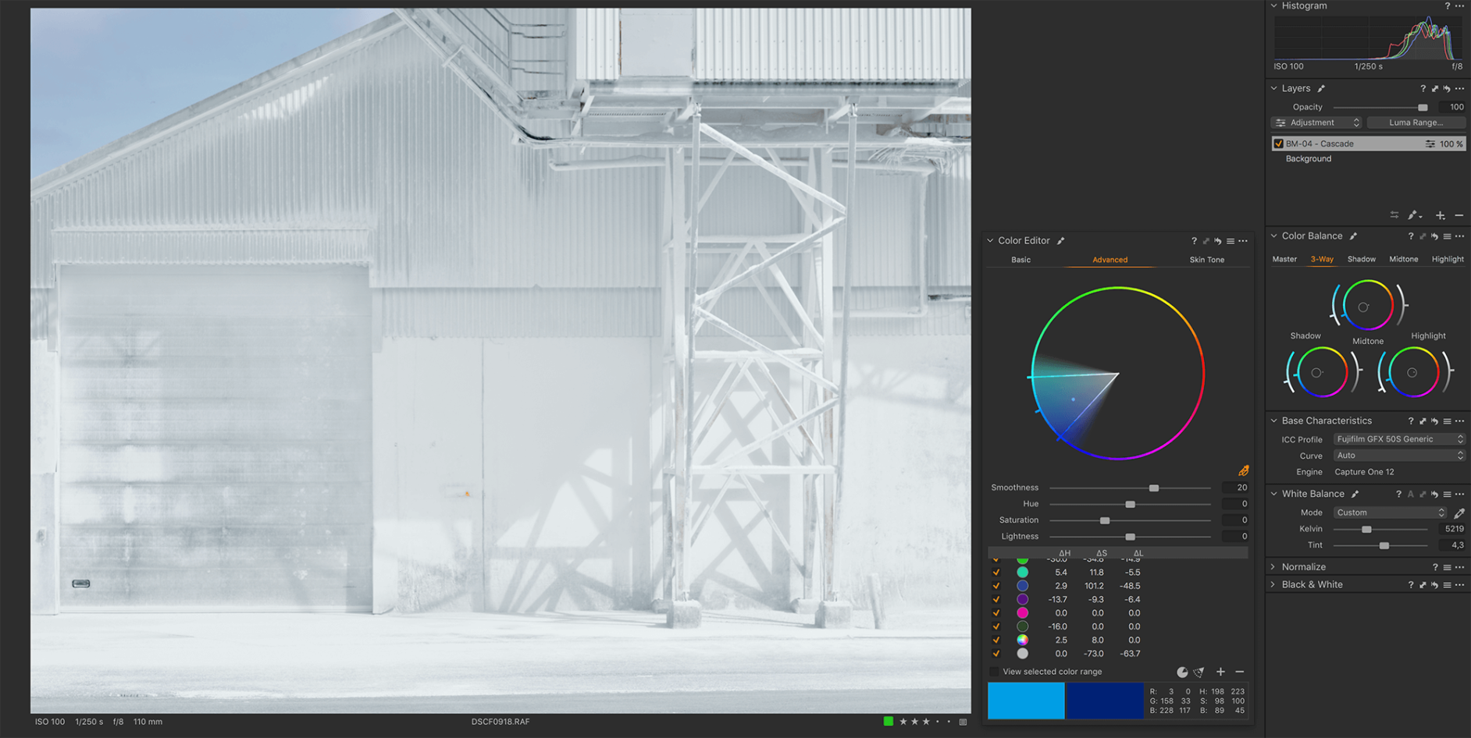
Task: Enable View selected color range
Action: [x=994, y=672]
